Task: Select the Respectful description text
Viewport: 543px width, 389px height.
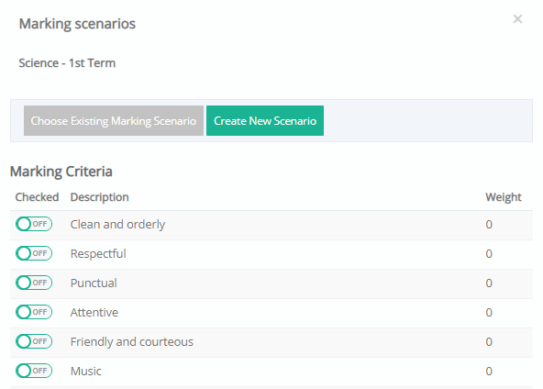Action: [x=98, y=254]
